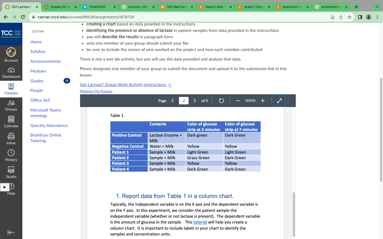Open History in global navigation
Viewport: 383px width, 239px height.
coord(11,156)
